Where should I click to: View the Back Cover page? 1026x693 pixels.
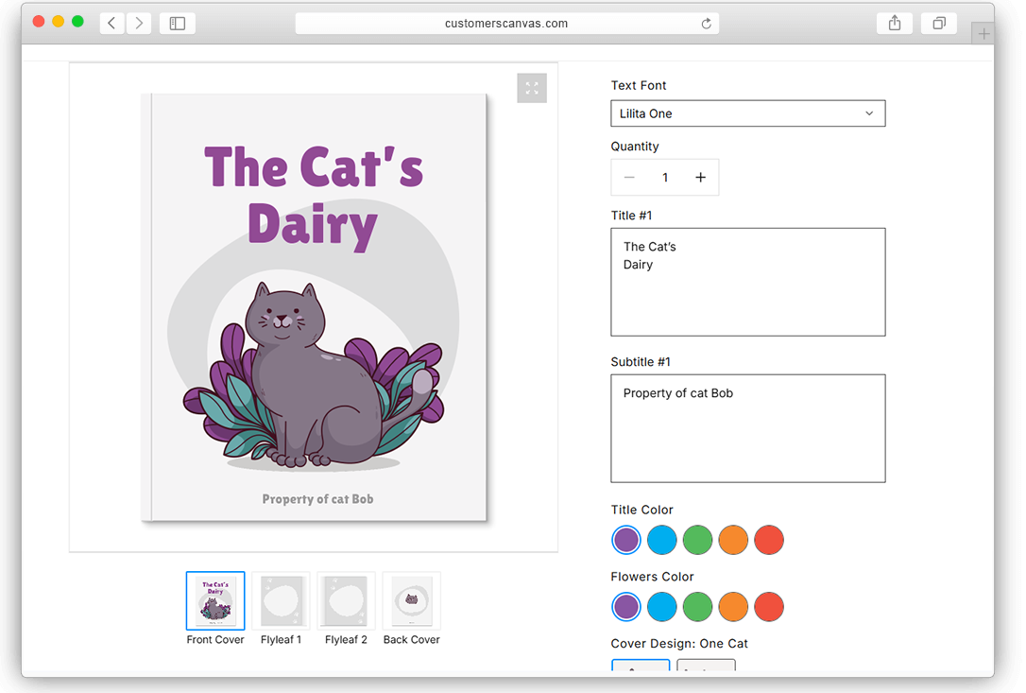click(411, 601)
